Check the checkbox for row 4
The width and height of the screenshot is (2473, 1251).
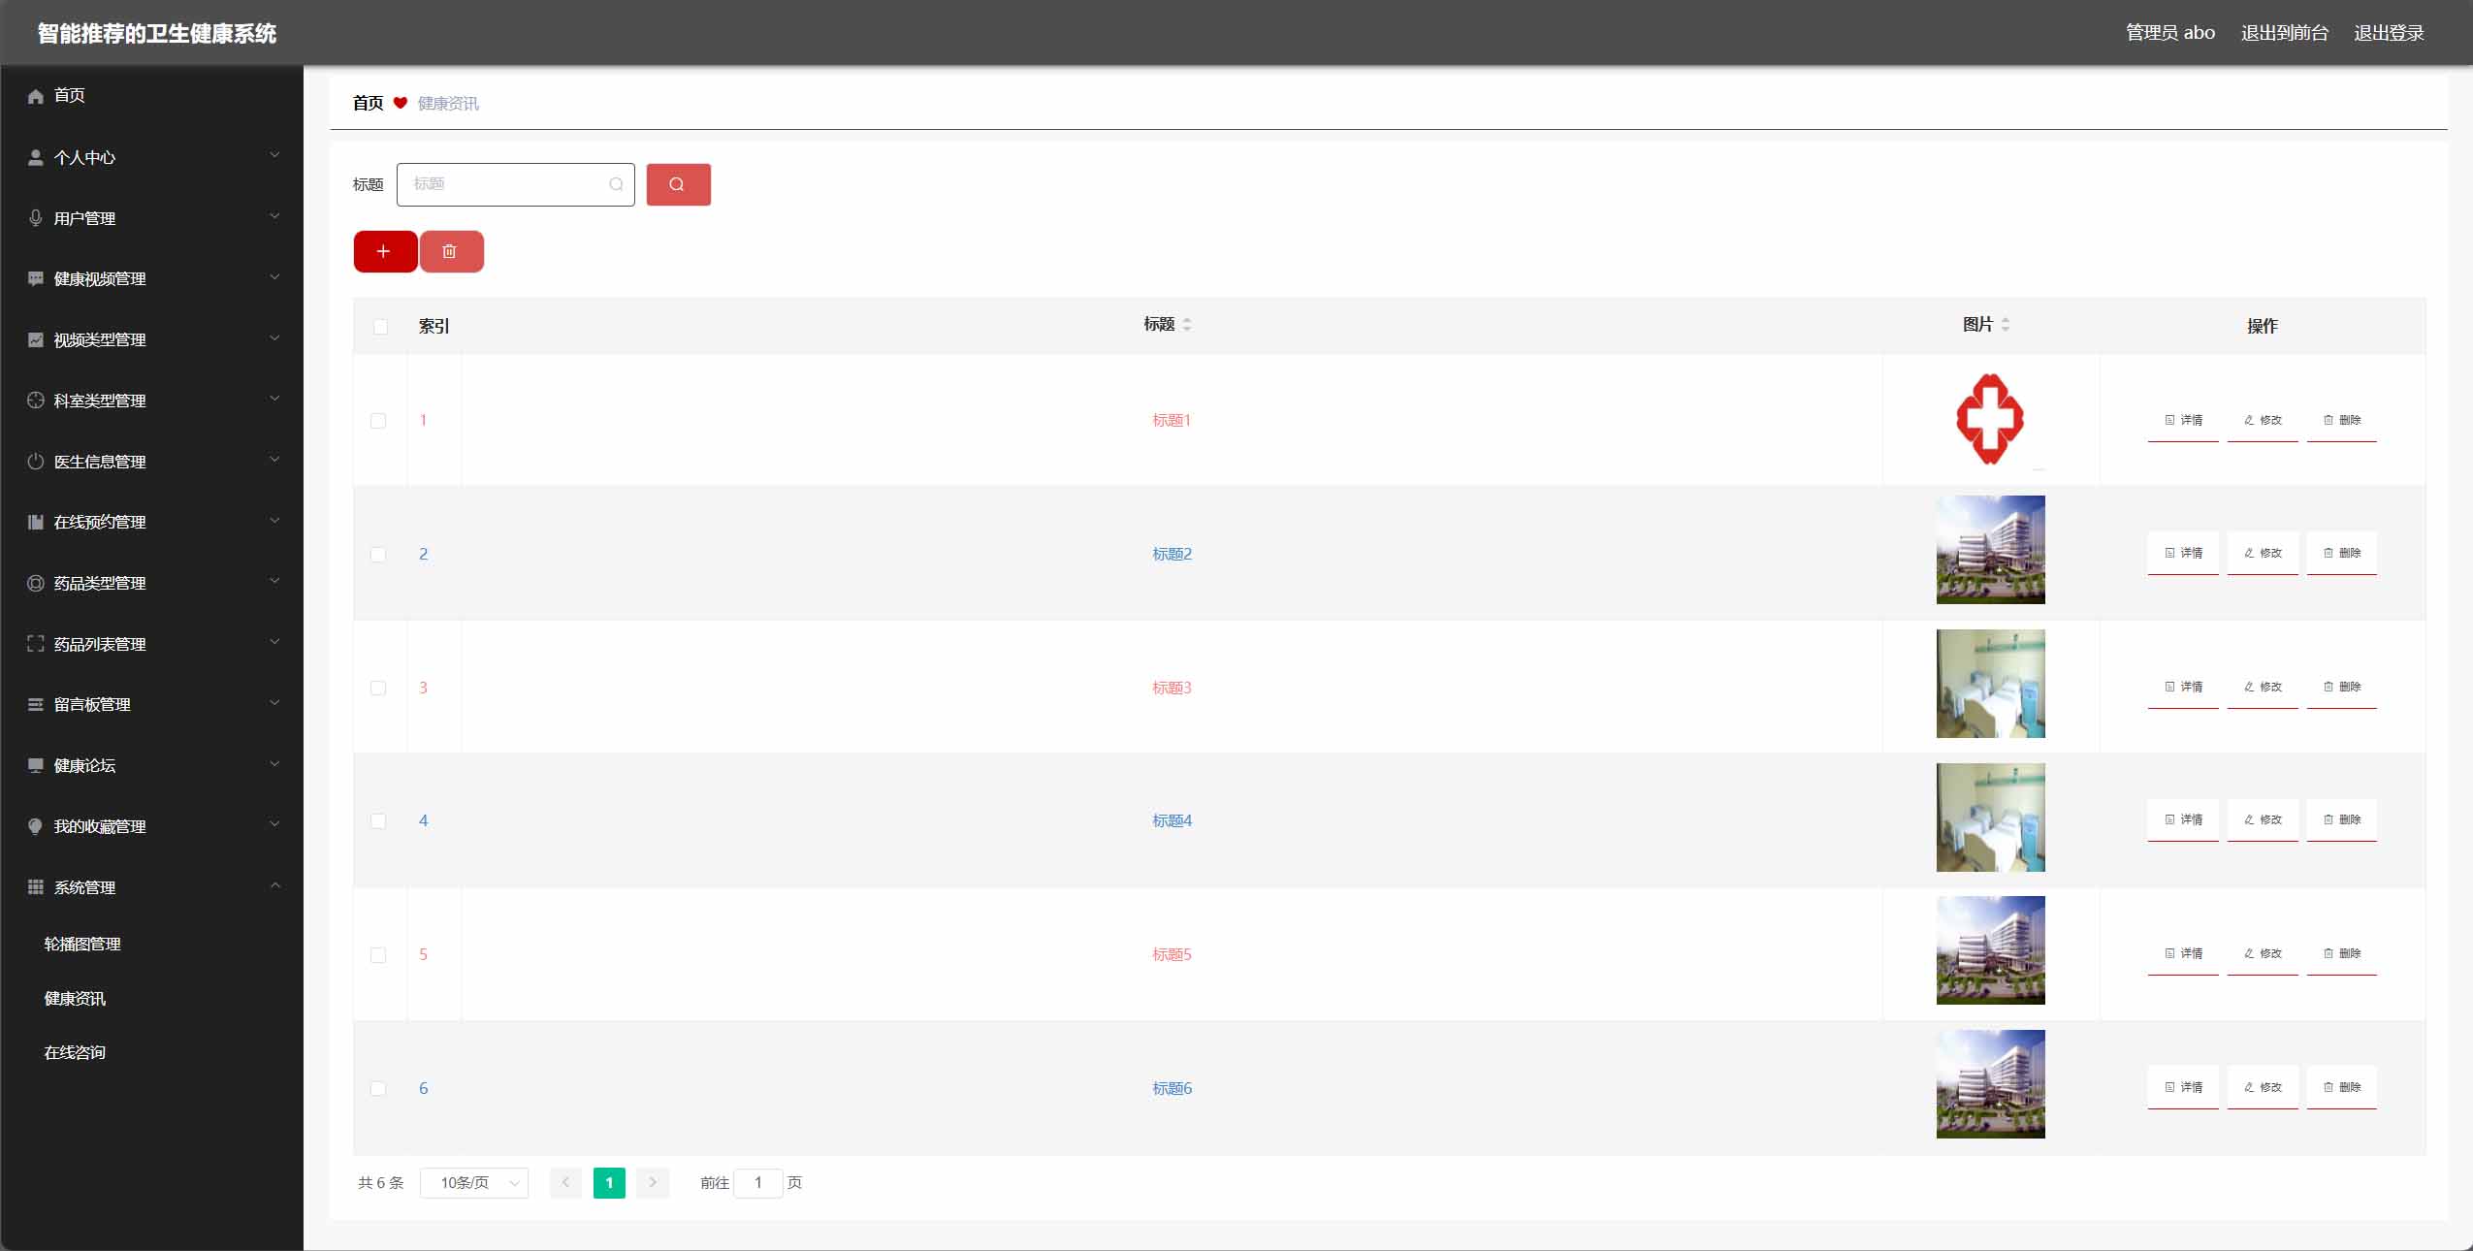(378, 821)
